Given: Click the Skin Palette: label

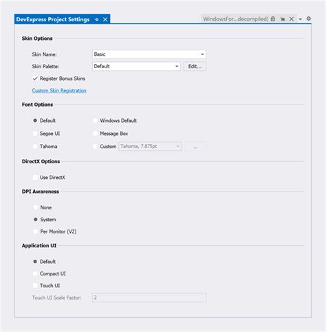Looking at the screenshot, I should click(x=45, y=66).
